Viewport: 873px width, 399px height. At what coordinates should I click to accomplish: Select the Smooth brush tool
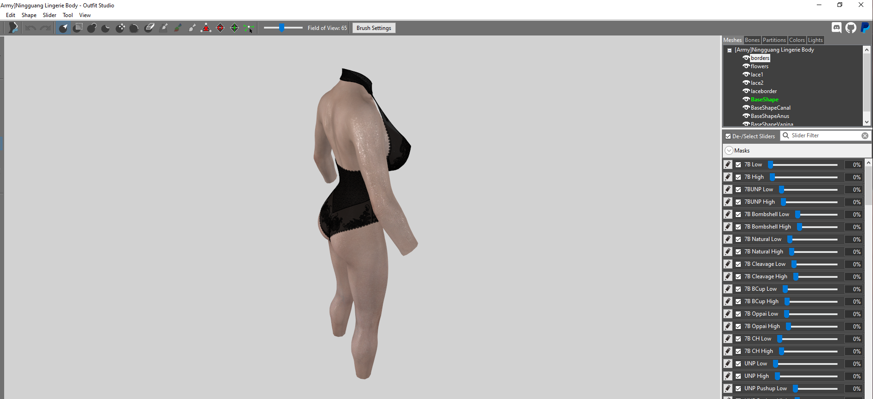(x=134, y=28)
